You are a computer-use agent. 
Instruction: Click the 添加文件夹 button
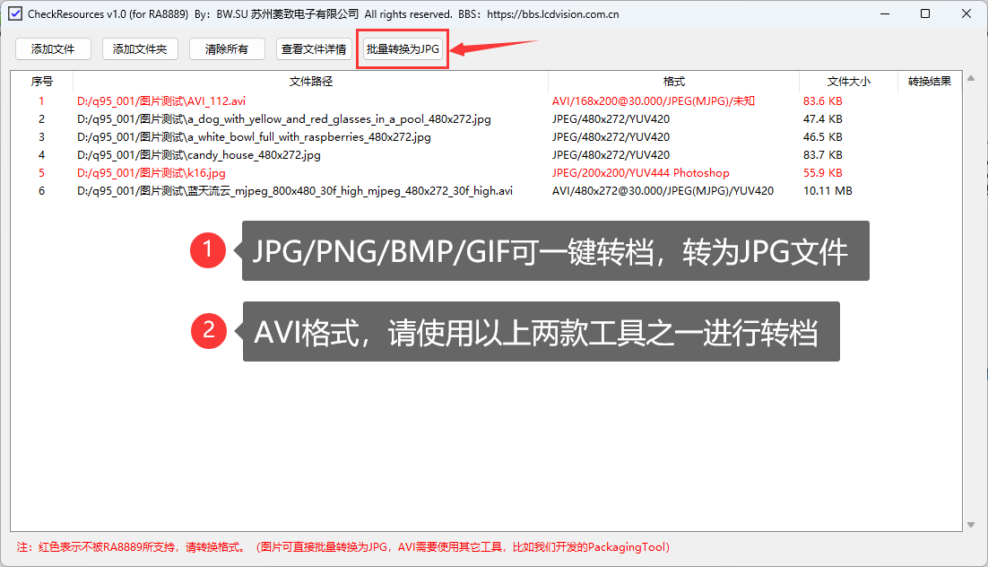[140, 49]
